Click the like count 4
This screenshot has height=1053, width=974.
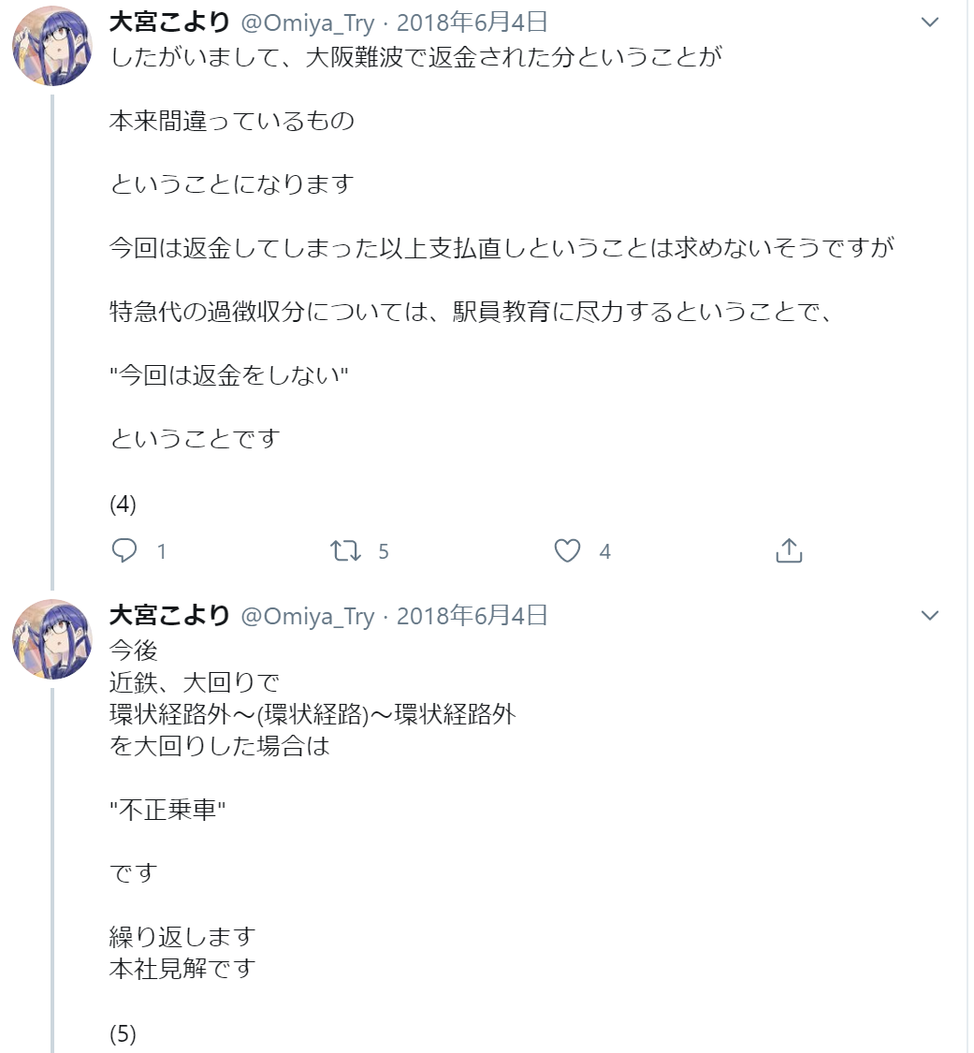pyautogui.click(x=604, y=551)
